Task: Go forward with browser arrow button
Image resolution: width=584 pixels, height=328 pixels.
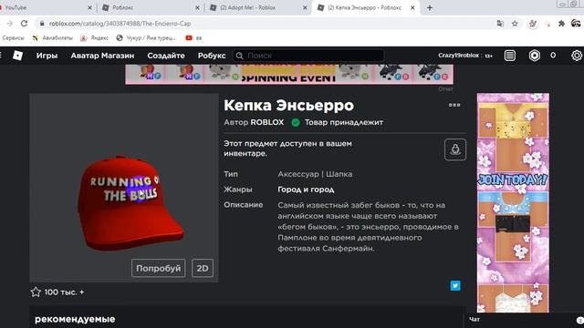Action: click(x=10, y=24)
